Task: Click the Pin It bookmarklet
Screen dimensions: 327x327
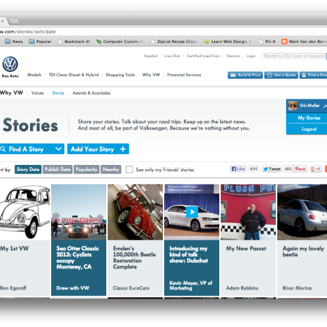Action: (x=268, y=42)
